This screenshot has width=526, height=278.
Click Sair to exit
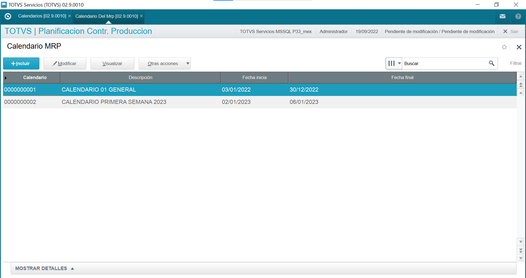511,31
